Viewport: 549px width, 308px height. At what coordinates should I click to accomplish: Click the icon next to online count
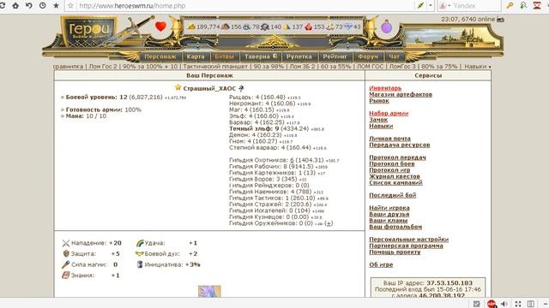501,20
